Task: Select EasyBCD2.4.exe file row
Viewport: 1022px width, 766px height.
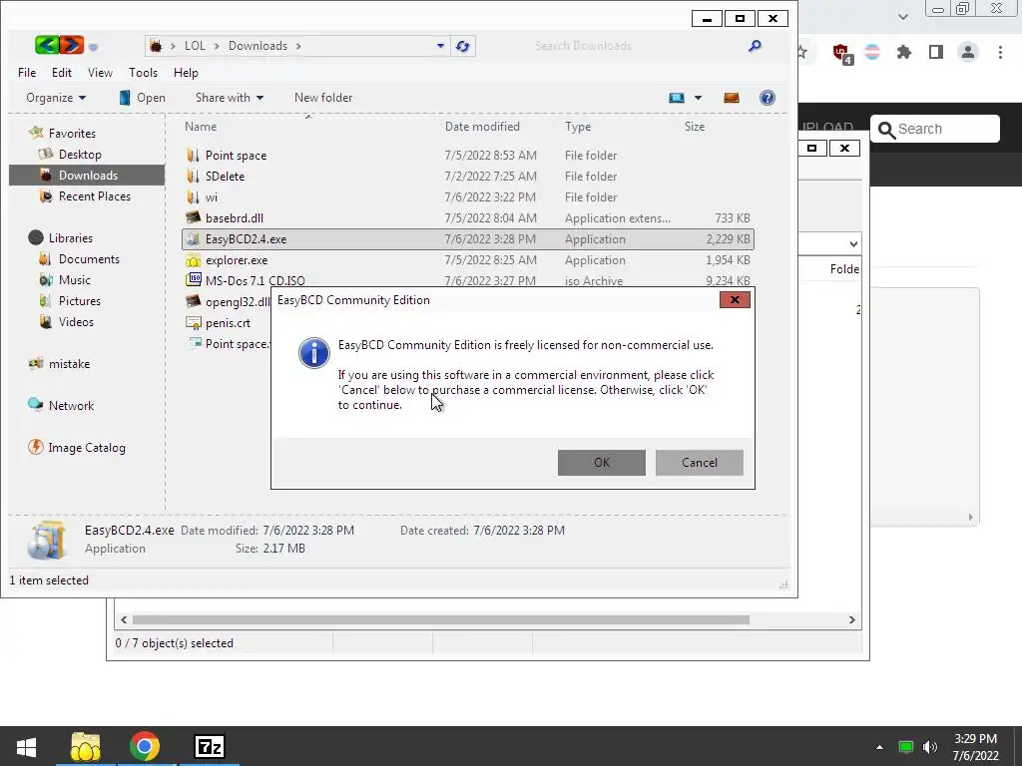Action: coord(467,239)
